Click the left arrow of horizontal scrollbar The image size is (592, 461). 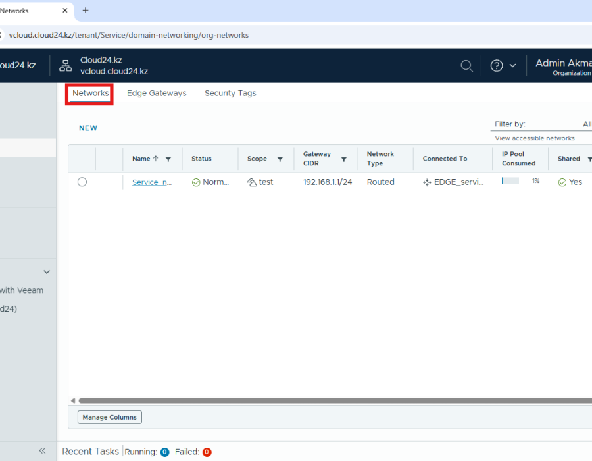(73, 400)
